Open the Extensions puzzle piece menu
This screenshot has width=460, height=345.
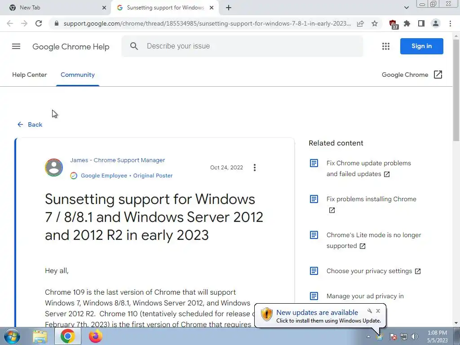click(407, 23)
